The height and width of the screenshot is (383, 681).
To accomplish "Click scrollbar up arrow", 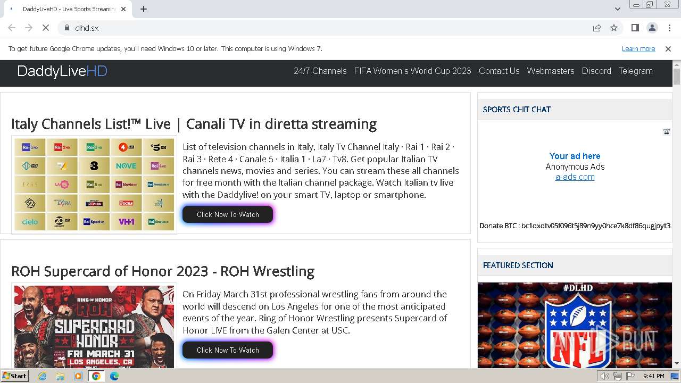I will coord(677,64).
